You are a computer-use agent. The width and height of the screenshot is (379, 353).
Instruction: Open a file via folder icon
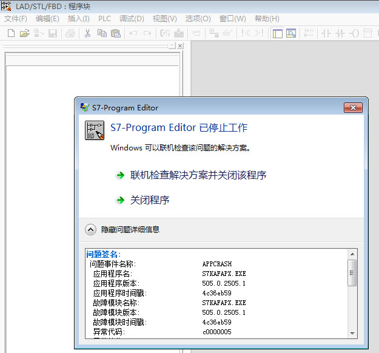[24, 33]
